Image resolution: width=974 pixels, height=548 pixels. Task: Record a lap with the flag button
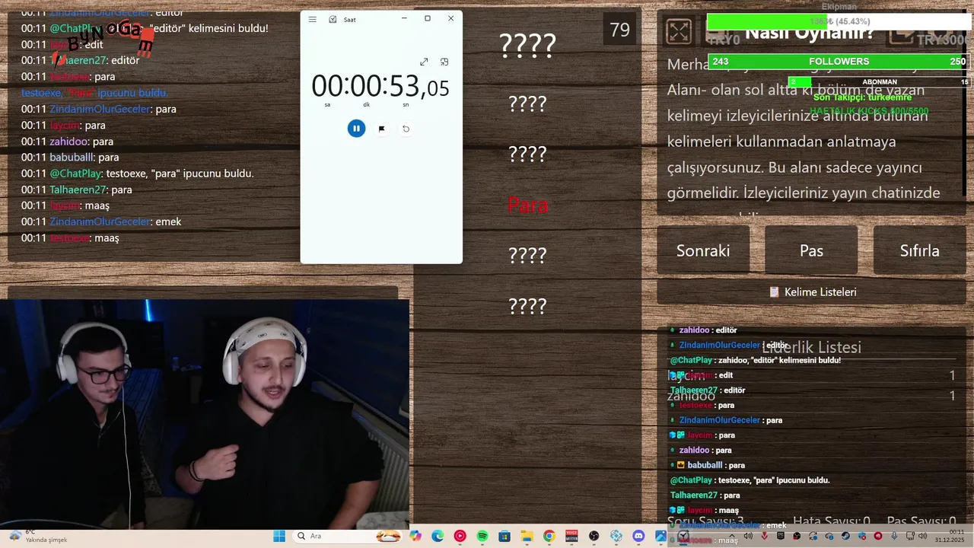click(x=381, y=129)
